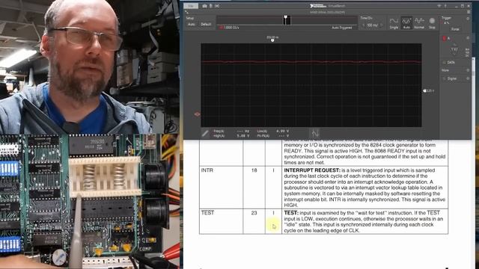Toggle the DATA channel checkbox
This screenshot has height=269, width=479.
(444, 62)
